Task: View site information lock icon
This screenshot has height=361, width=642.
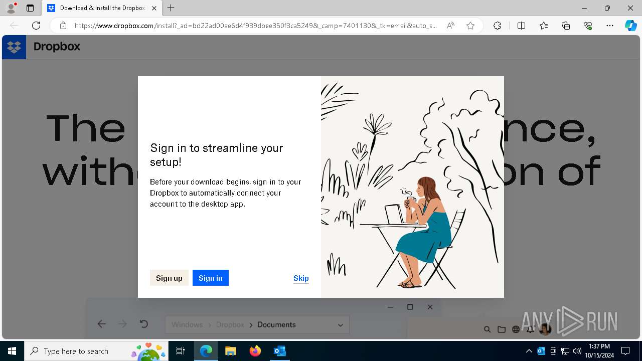Action: (x=63, y=26)
